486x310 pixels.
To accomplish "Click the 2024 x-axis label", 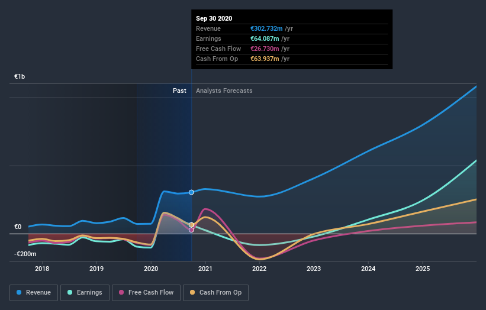I will tap(368, 269).
